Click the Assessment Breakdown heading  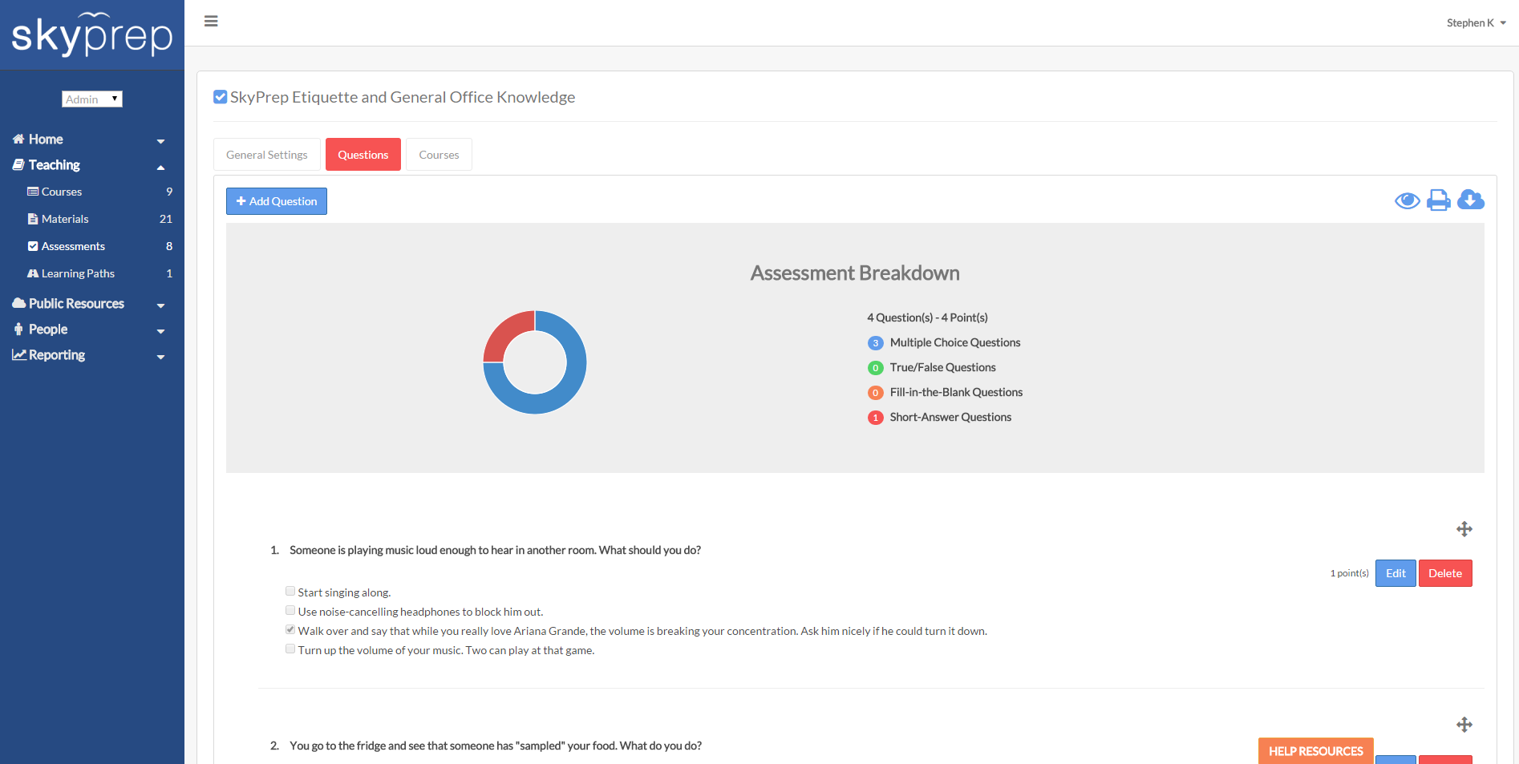(855, 273)
